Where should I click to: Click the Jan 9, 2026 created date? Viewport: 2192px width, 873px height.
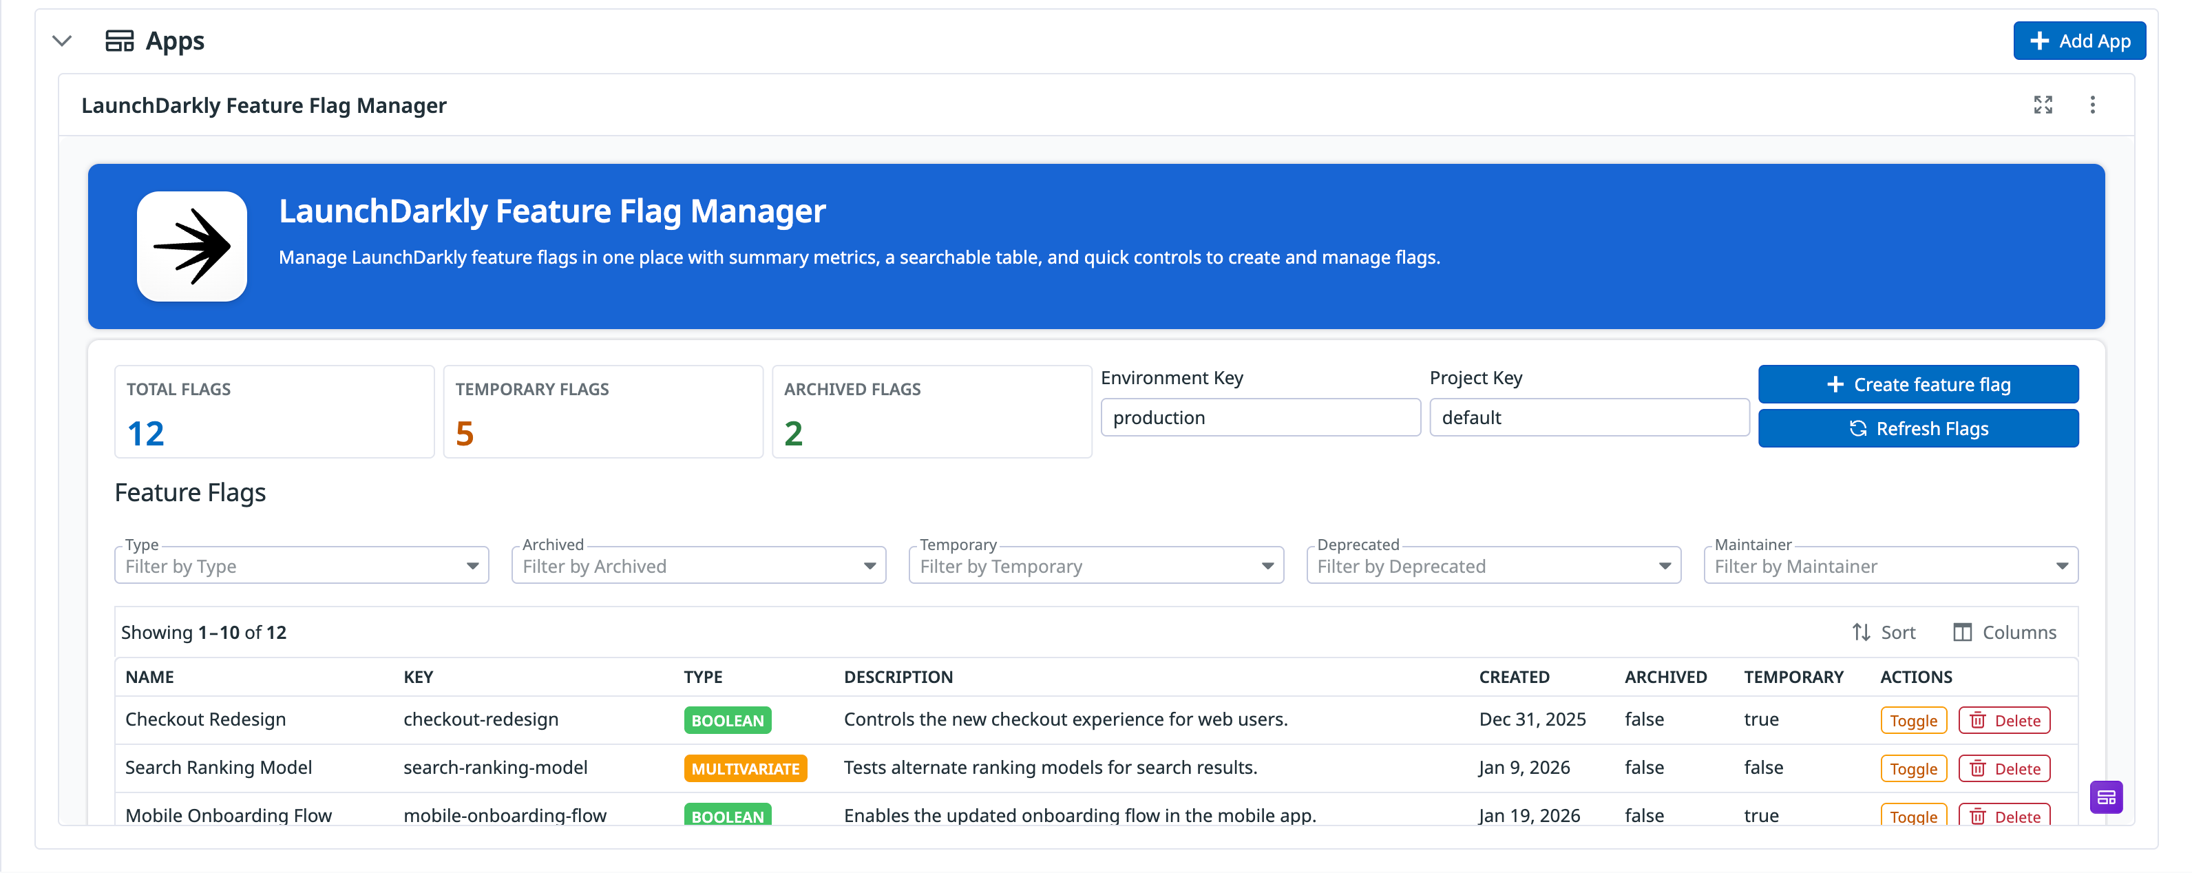tap(1525, 768)
